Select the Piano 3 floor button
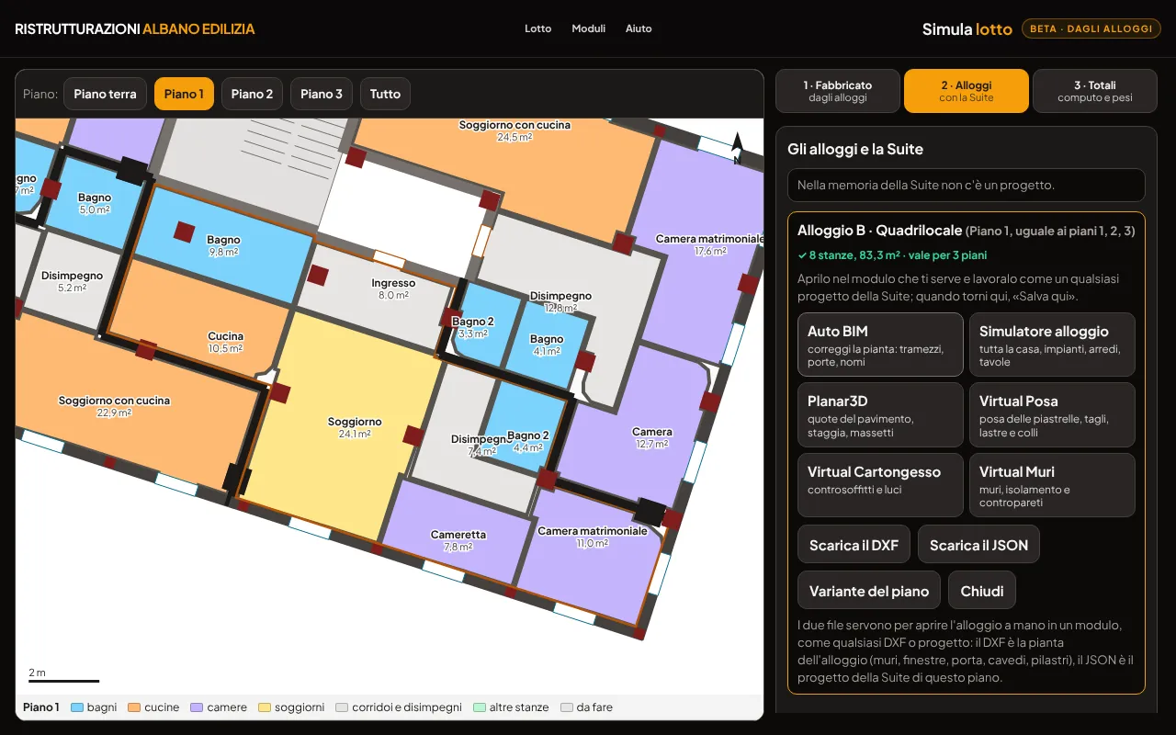Image resolution: width=1176 pixels, height=735 pixels. tap(322, 94)
